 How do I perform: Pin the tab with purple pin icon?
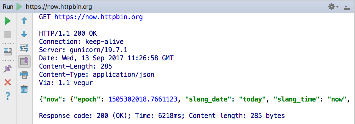[x=8, y=69]
